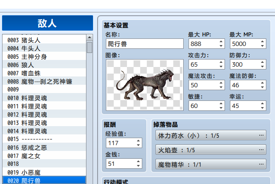Viewport: 275px width, 184px height.
Task: Decrease 魔法攻击 with down arrow
Action: coord(221,87)
